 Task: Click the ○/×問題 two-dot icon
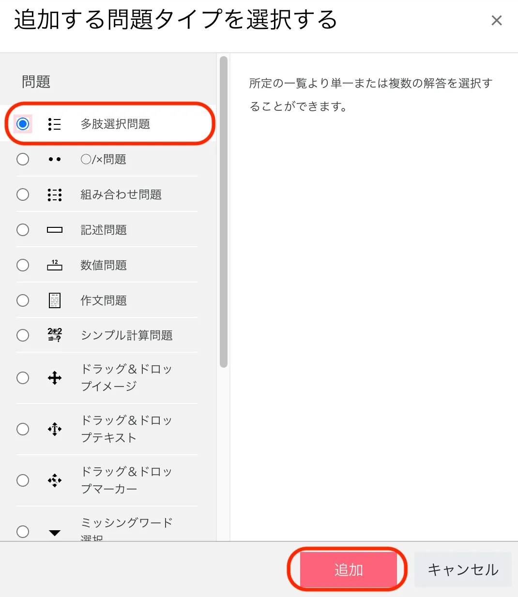(55, 159)
